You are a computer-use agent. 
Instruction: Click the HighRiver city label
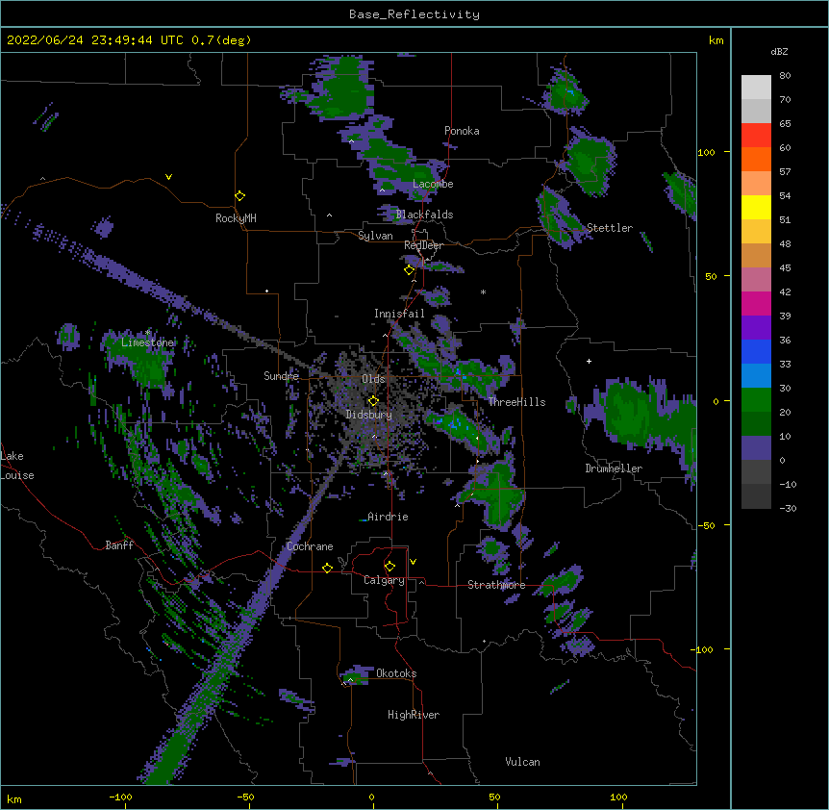(x=414, y=715)
